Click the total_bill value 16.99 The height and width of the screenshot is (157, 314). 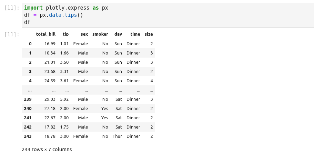50,44
